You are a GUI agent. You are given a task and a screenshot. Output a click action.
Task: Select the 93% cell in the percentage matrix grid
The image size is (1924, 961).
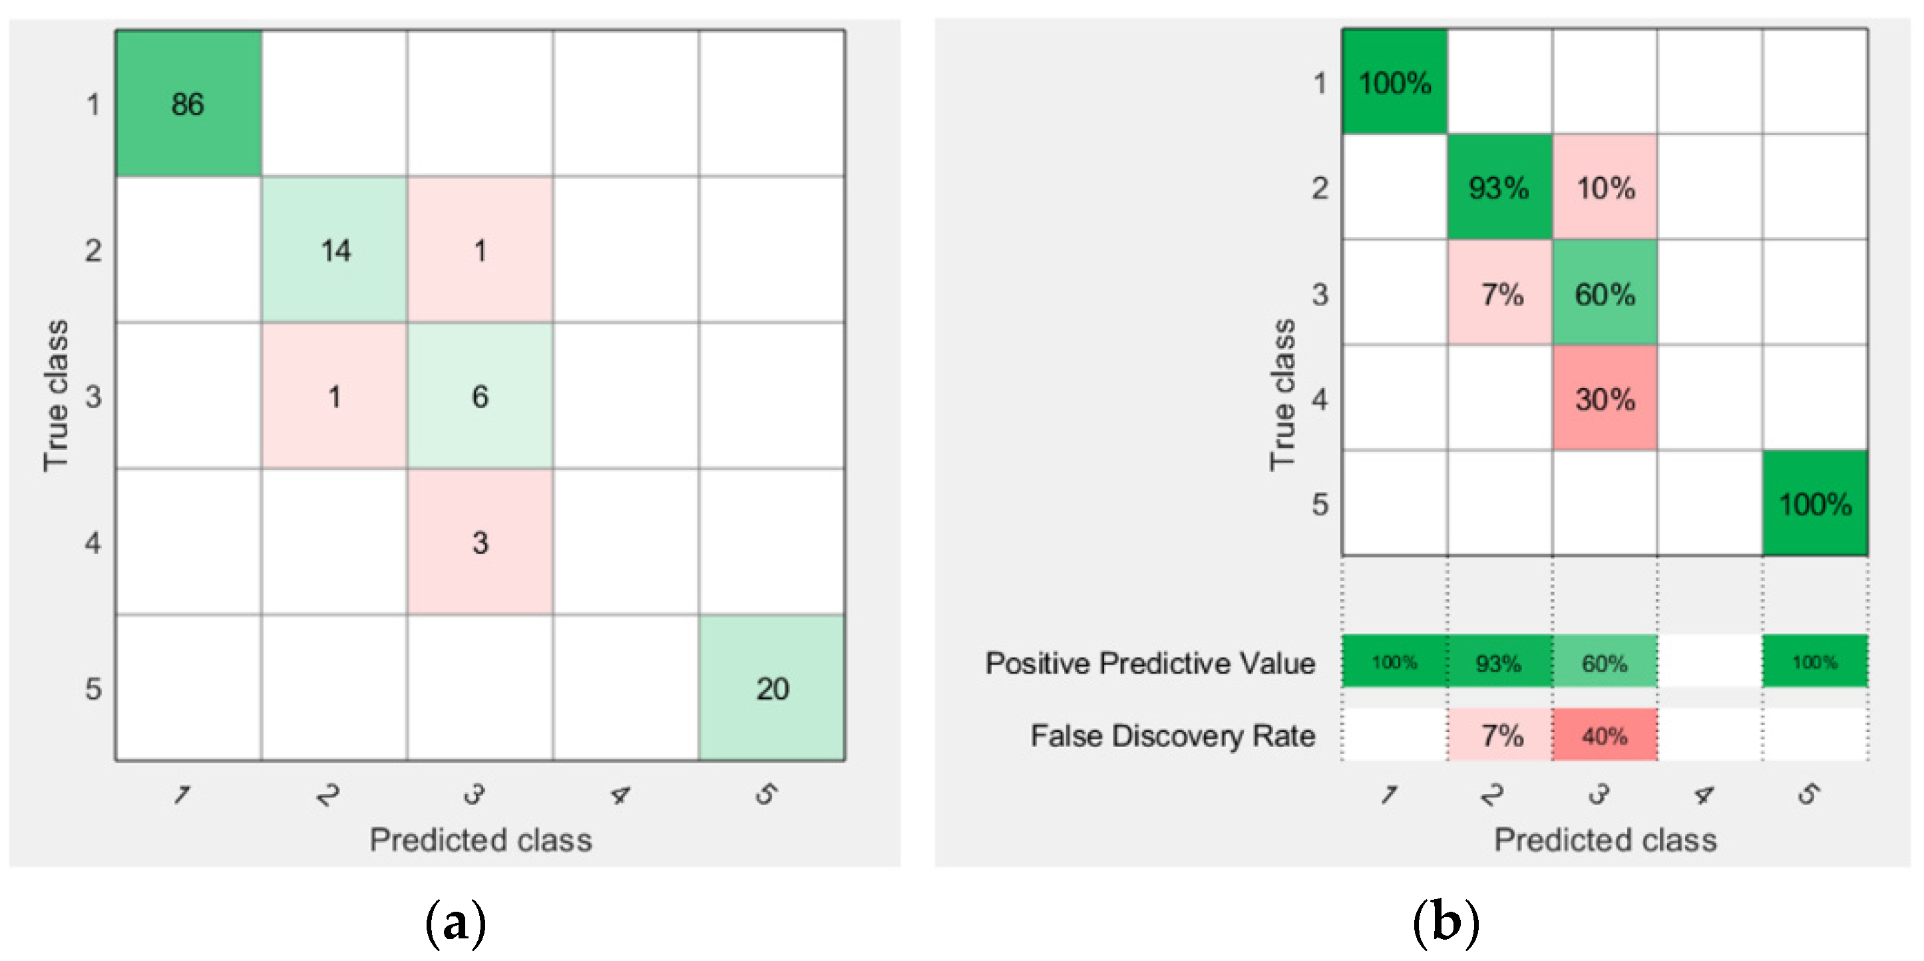point(1499,188)
